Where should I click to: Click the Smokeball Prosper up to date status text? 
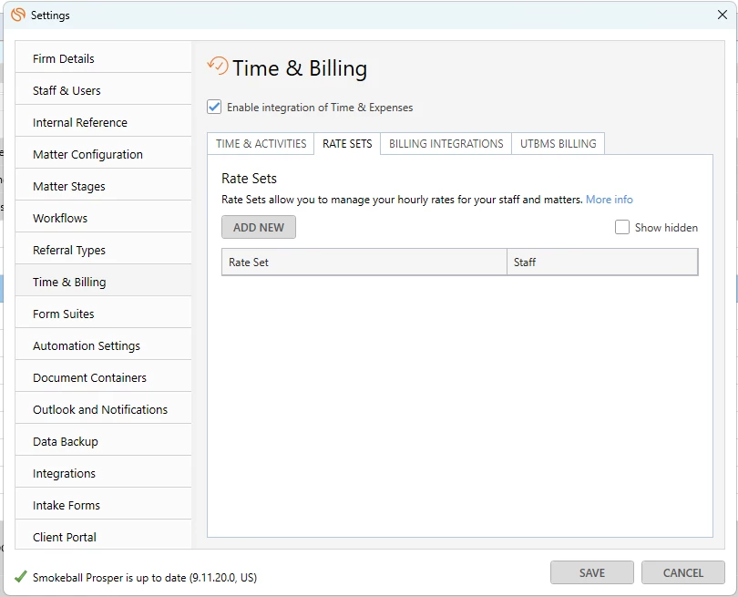pyautogui.click(x=145, y=578)
